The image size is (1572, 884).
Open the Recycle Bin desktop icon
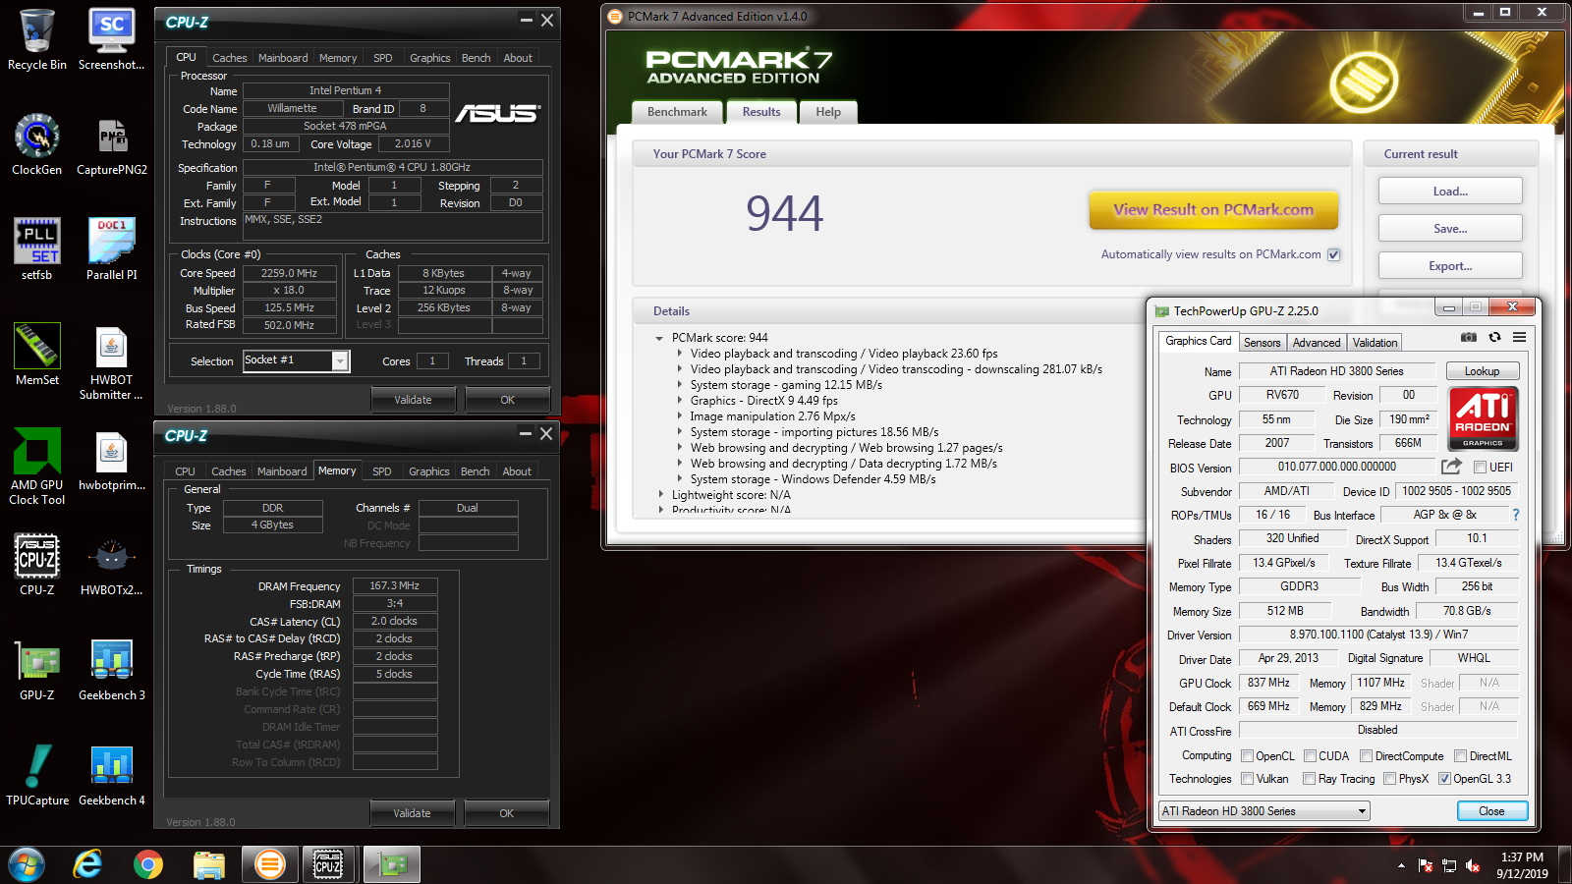click(37, 39)
